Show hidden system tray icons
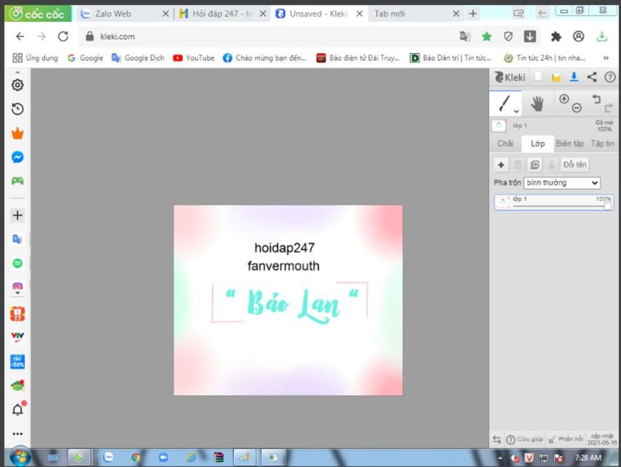The image size is (621, 467). (500, 458)
